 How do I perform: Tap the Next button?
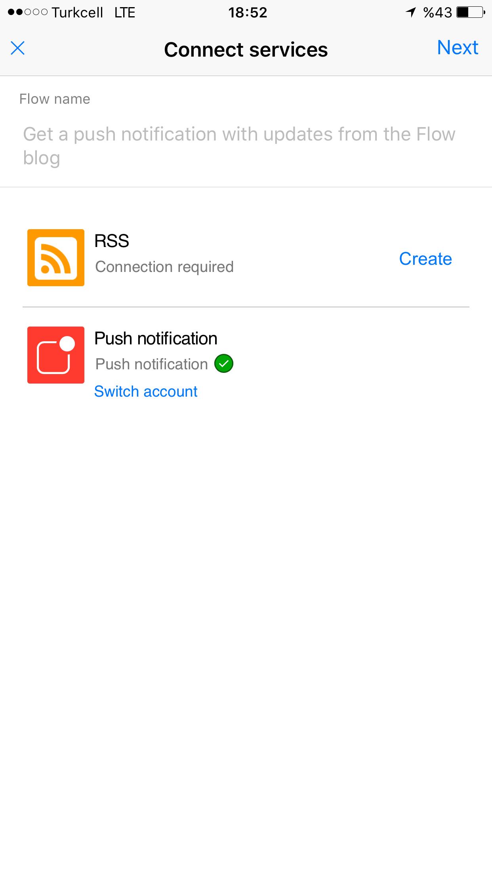click(x=458, y=47)
